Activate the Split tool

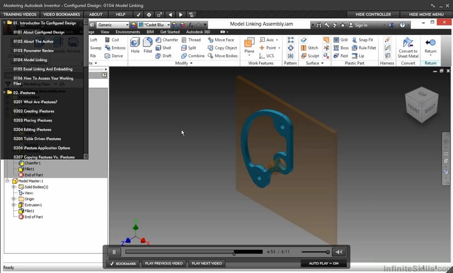(189, 48)
